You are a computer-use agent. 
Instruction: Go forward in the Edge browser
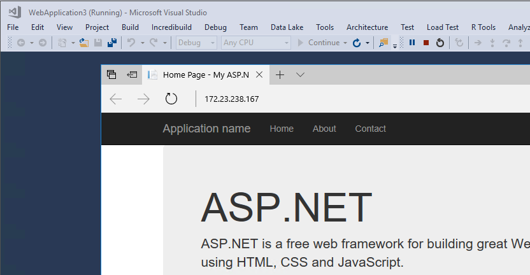coord(144,99)
